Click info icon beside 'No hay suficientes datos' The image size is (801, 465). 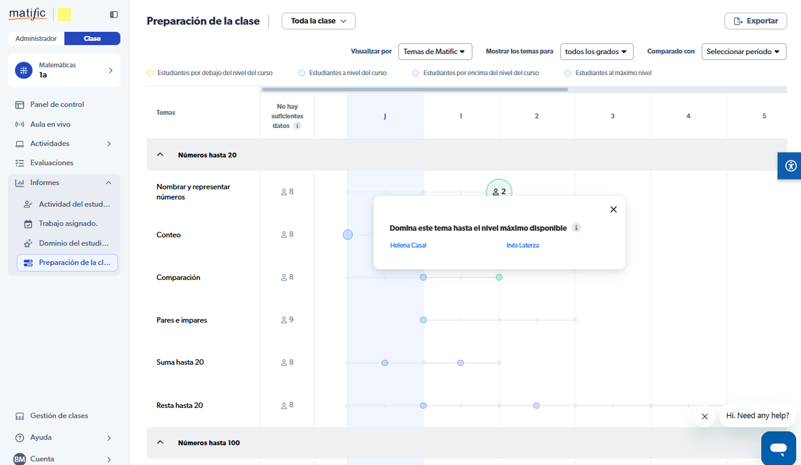tap(297, 126)
